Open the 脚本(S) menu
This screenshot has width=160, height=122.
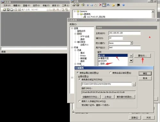tap(56, 5)
